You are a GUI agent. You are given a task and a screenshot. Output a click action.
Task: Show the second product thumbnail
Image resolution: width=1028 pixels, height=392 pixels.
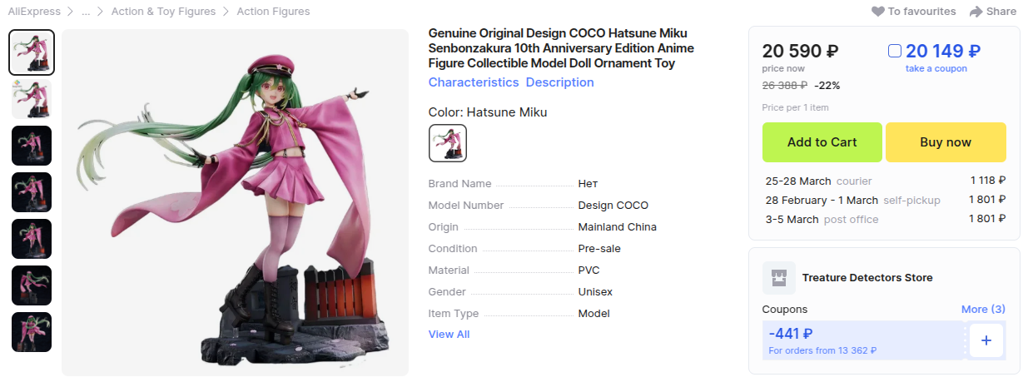tap(32, 99)
